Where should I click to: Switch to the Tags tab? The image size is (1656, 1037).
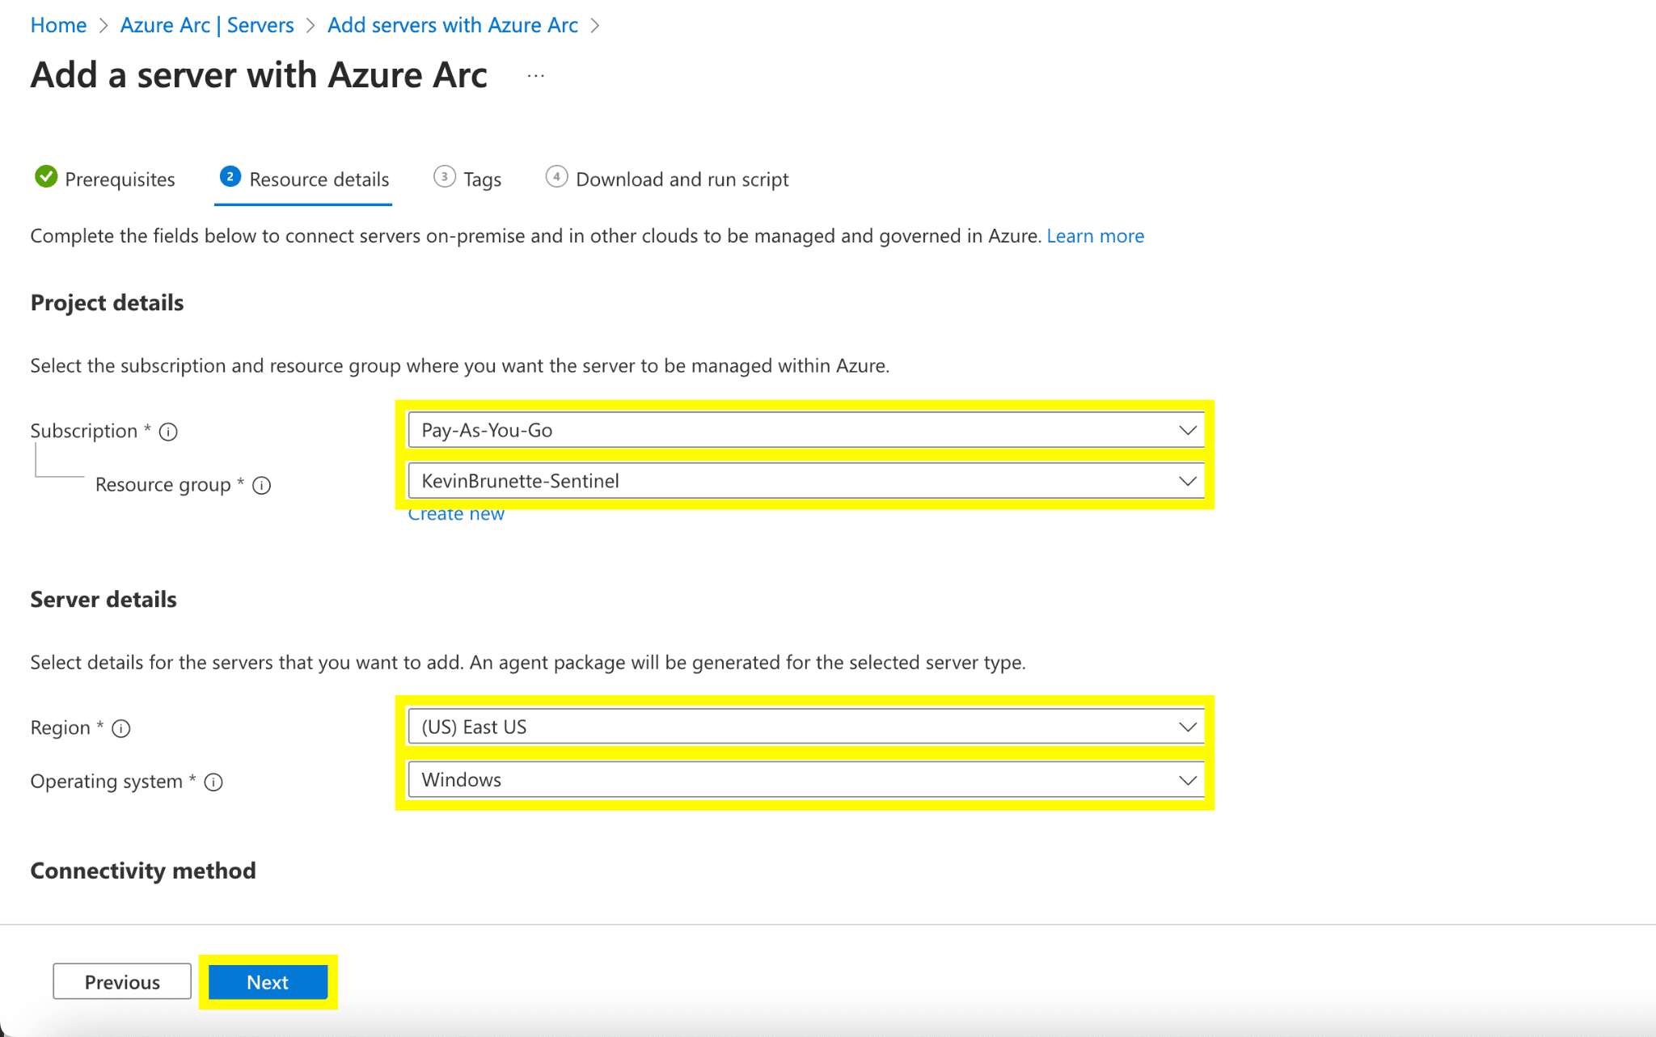point(482,179)
